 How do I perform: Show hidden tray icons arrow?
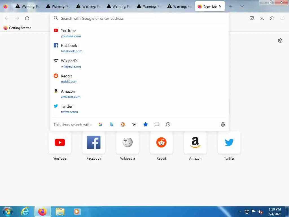click(240, 212)
